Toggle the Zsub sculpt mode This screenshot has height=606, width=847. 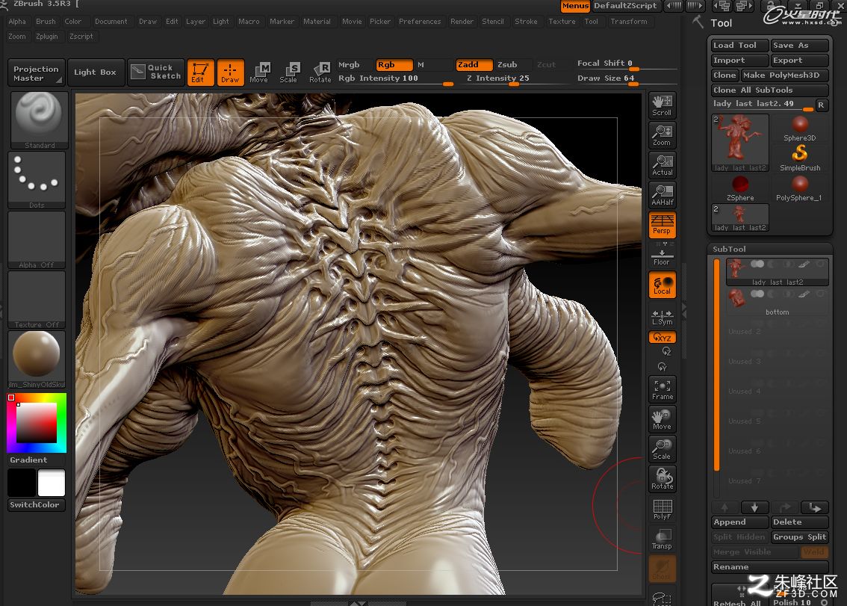tap(513, 65)
